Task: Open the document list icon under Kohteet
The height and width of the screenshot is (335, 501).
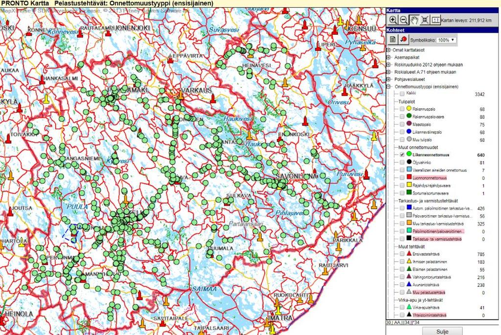Action: point(393,40)
